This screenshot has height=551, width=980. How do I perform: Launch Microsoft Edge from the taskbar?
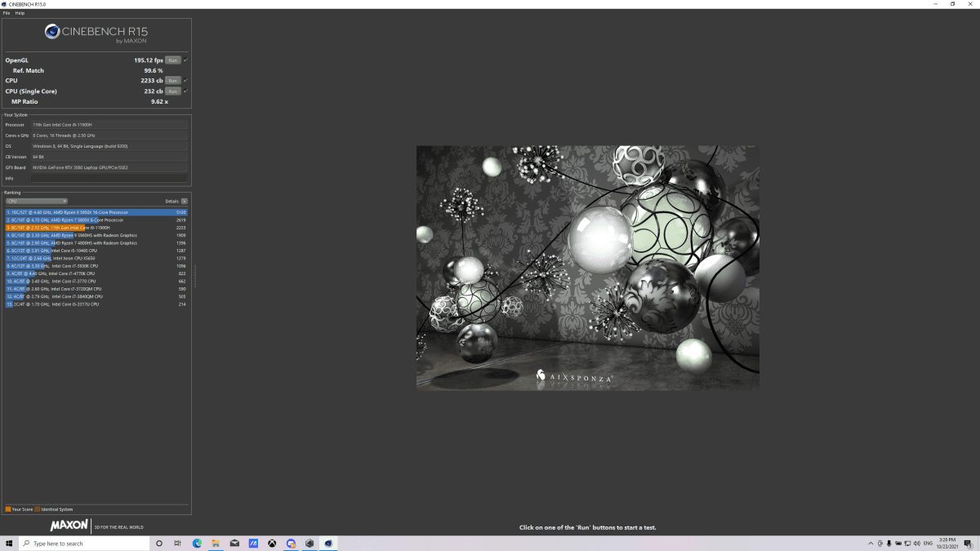coord(197,543)
